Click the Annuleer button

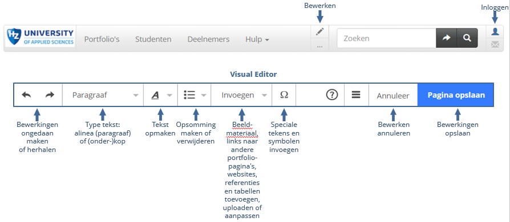393,96
